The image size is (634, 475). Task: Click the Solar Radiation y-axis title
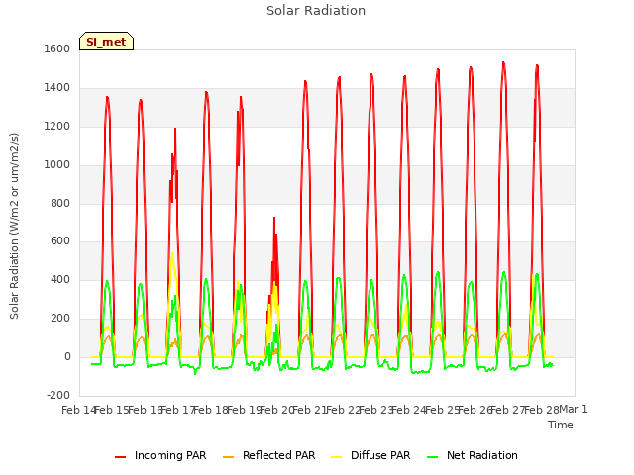14,226
